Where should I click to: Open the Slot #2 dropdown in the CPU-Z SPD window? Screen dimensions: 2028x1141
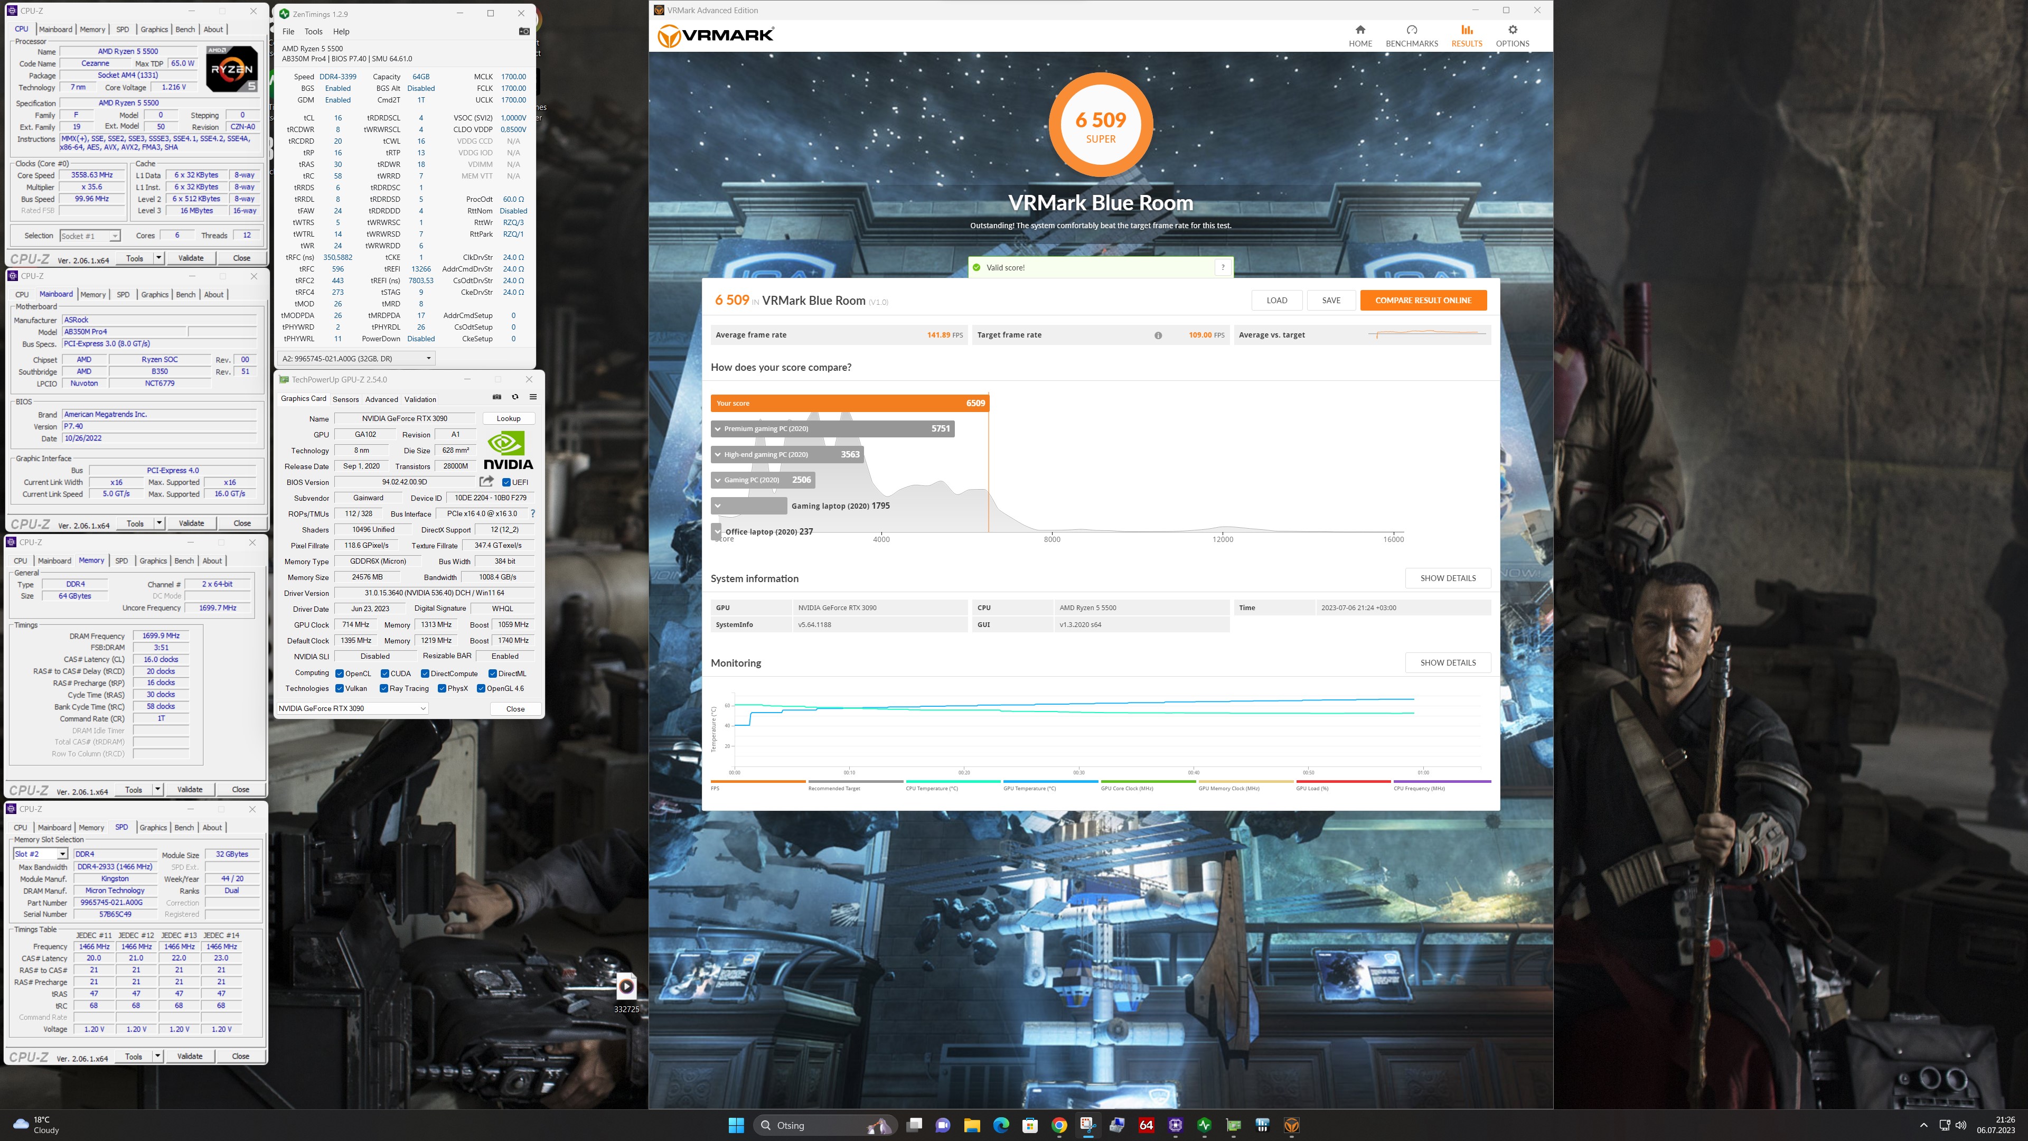[x=40, y=854]
